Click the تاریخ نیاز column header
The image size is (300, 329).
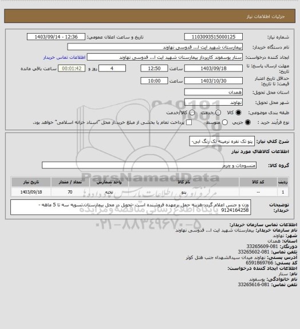[x=31, y=182]
